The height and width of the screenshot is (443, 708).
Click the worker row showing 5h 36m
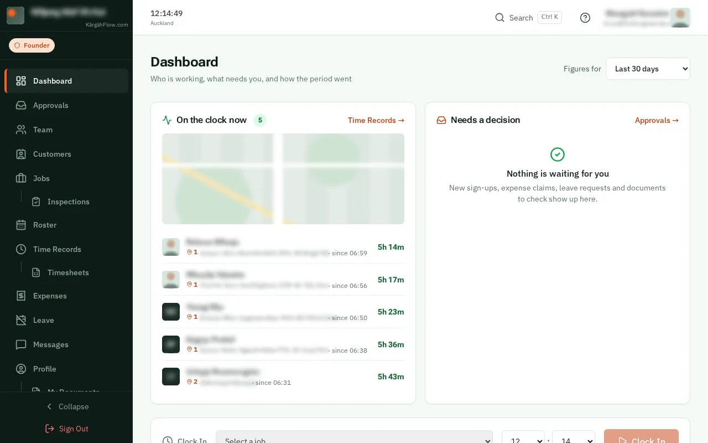pyautogui.click(x=283, y=344)
